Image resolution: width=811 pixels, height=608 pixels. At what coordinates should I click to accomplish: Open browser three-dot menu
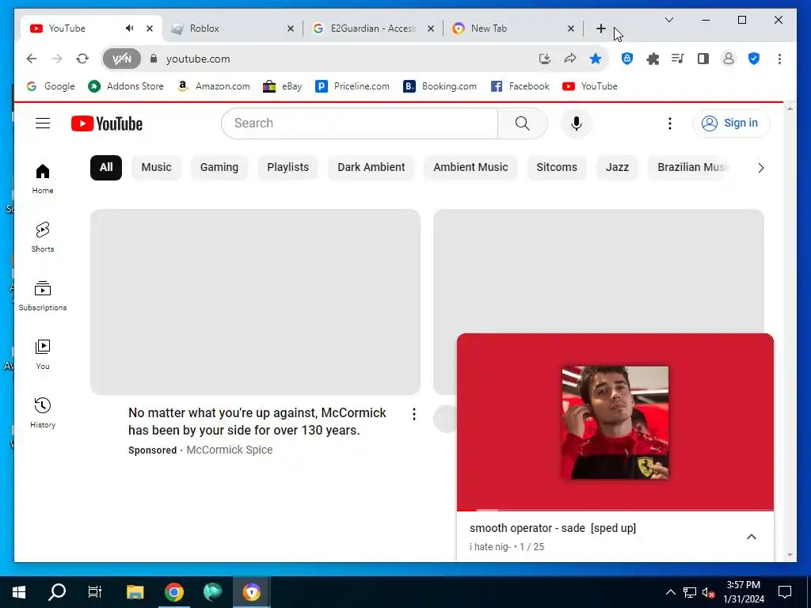point(779,59)
